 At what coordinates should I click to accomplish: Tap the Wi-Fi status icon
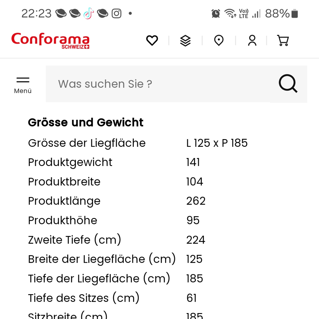[230, 13]
